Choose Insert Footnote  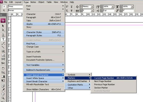point(44,57)
